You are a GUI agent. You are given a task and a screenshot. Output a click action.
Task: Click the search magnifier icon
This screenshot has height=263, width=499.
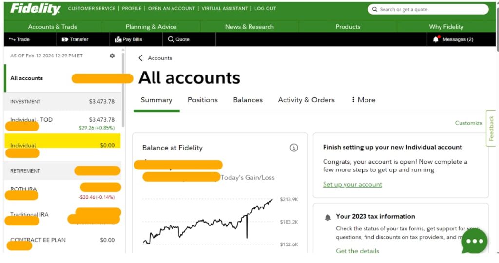[375, 9]
